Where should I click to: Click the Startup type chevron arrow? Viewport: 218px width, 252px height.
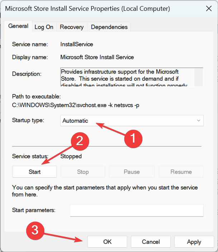click(x=198, y=121)
